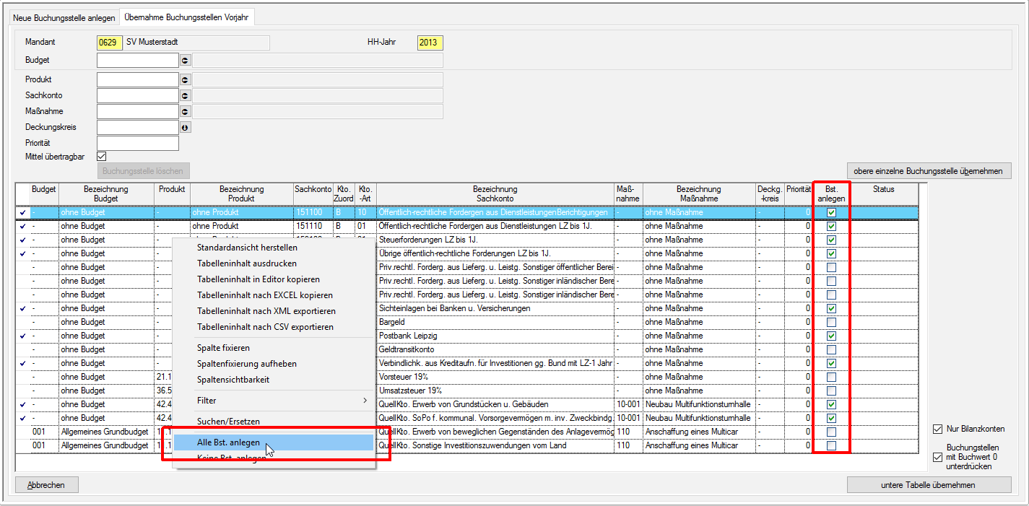Click obere einzelne Buchungsstelle übernehmen button

tap(929, 171)
